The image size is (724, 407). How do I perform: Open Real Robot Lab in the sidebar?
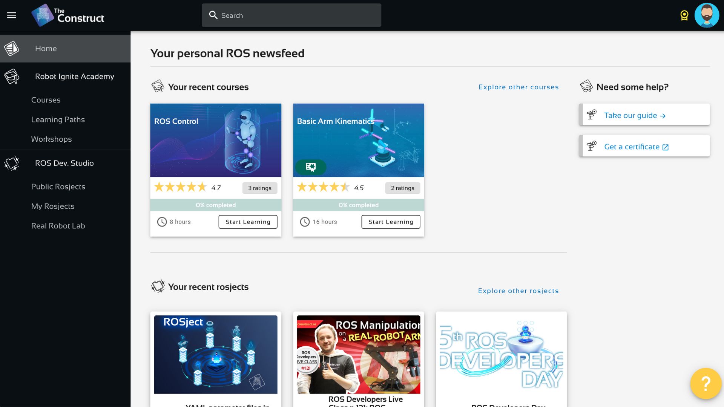tap(58, 226)
